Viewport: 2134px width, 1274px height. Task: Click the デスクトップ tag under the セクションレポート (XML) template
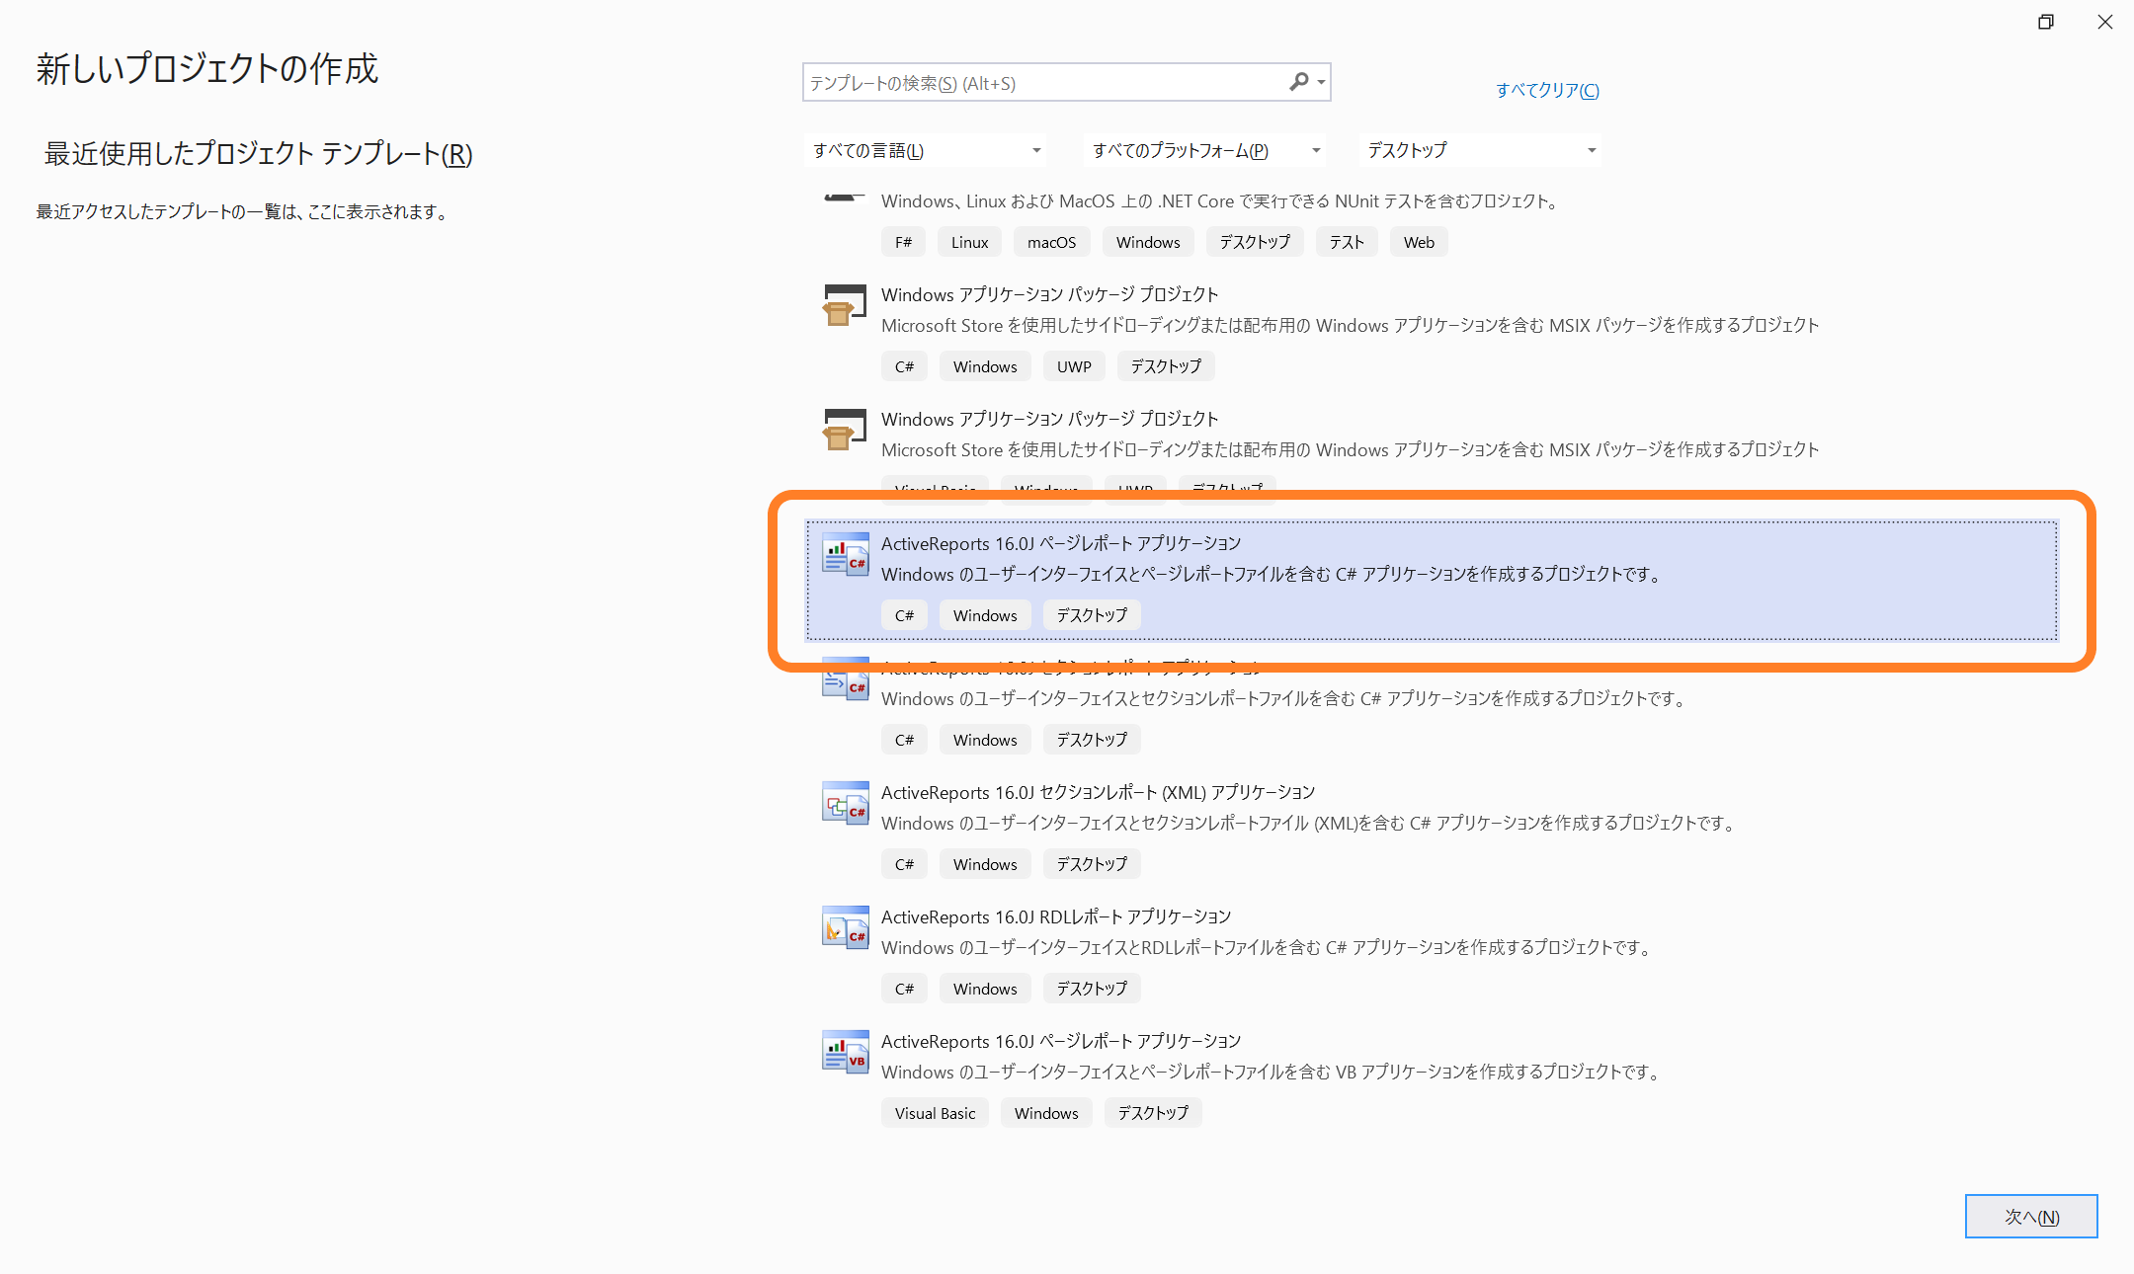pyautogui.click(x=1092, y=864)
